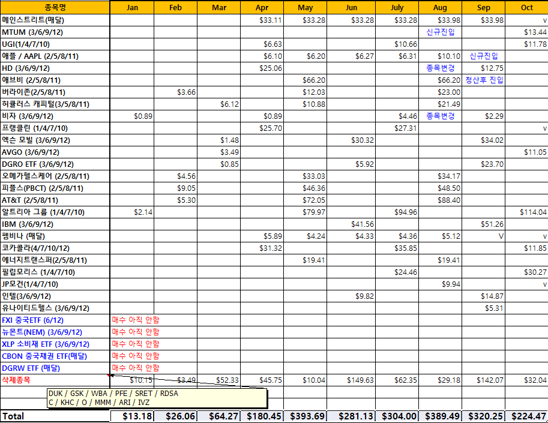The height and width of the screenshot is (423, 548).
Task: Click the 신규진입 note in MTUM row
Action: point(441,32)
